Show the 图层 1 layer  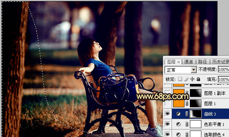tap(168, 103)
